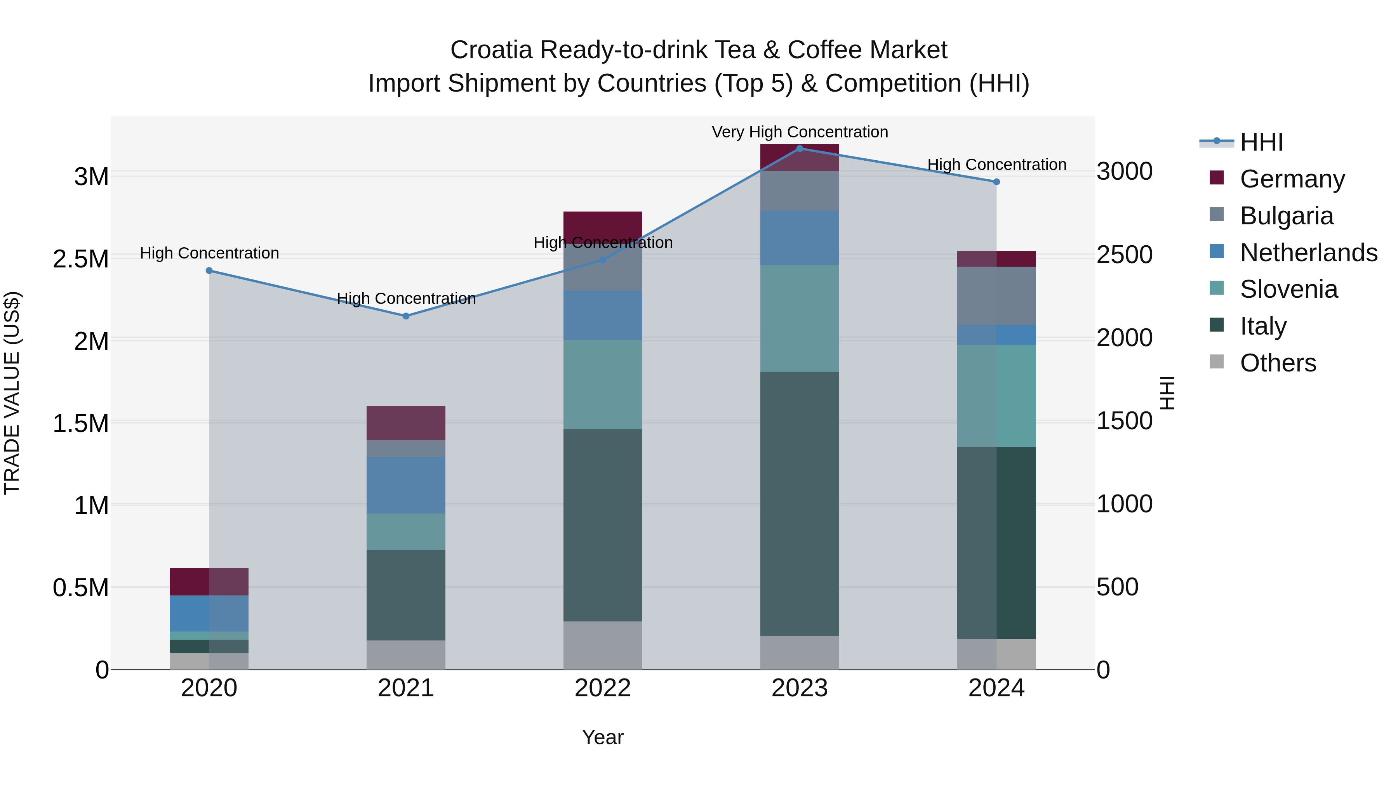Select the Italy bar segment for 2022
Screen dimensions: 1398x786
coord(603,526)
